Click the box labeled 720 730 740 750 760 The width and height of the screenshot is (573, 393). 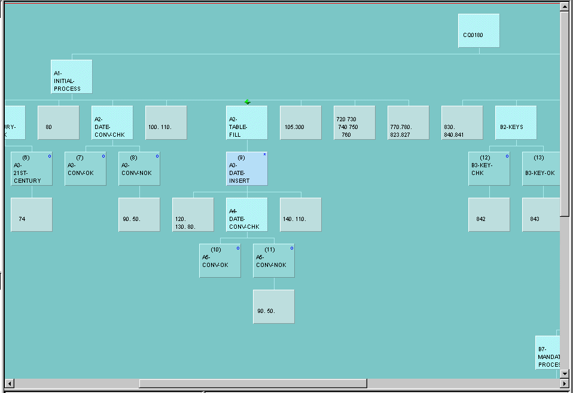(x=354, y=123)
